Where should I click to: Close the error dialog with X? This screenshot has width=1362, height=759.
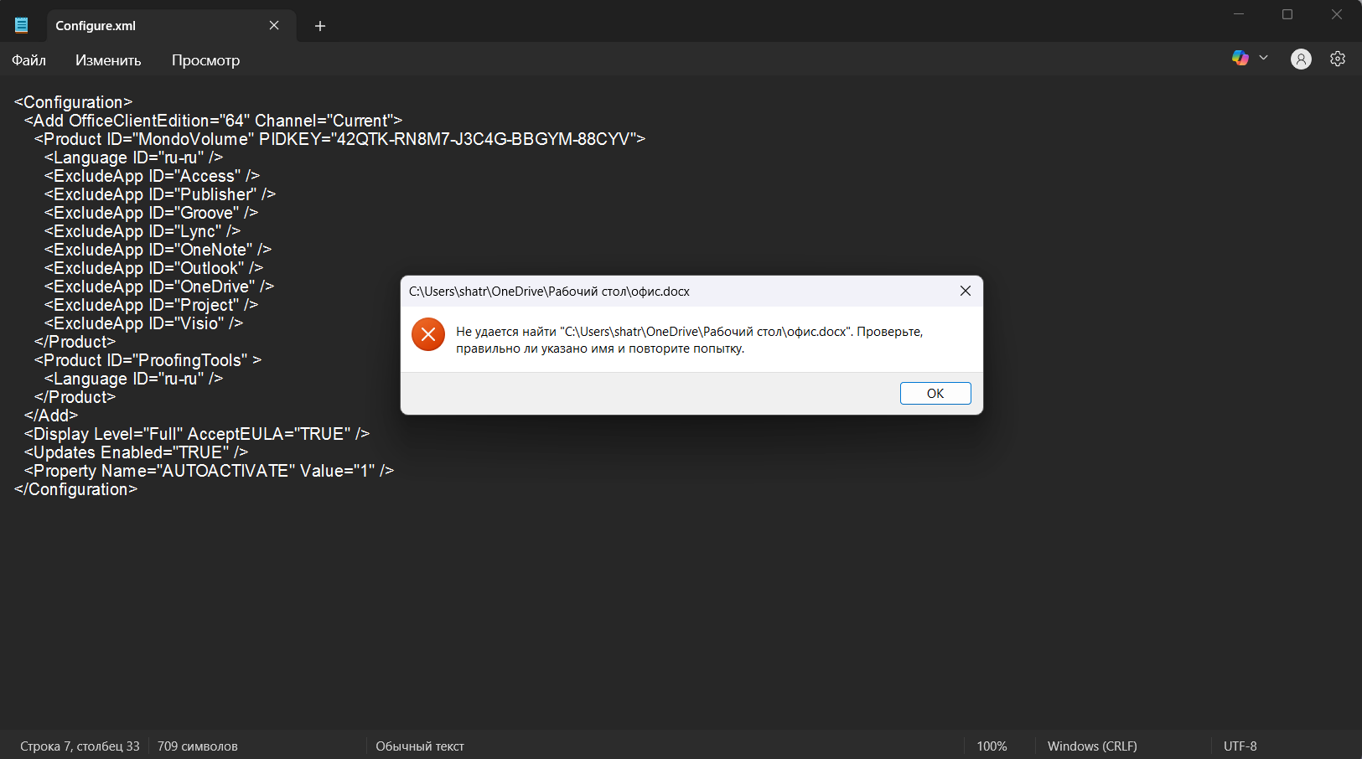point(966,291)
